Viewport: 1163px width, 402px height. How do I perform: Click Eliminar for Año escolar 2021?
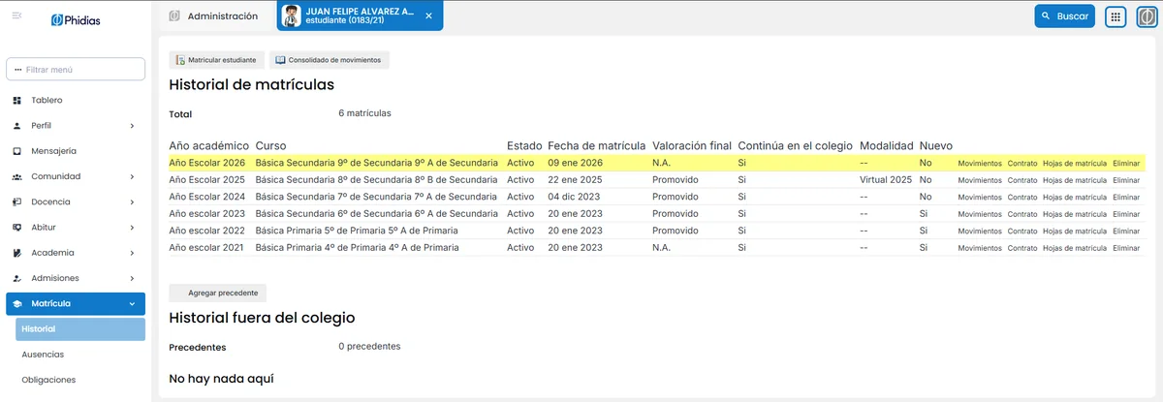(x=1126, y=248)
